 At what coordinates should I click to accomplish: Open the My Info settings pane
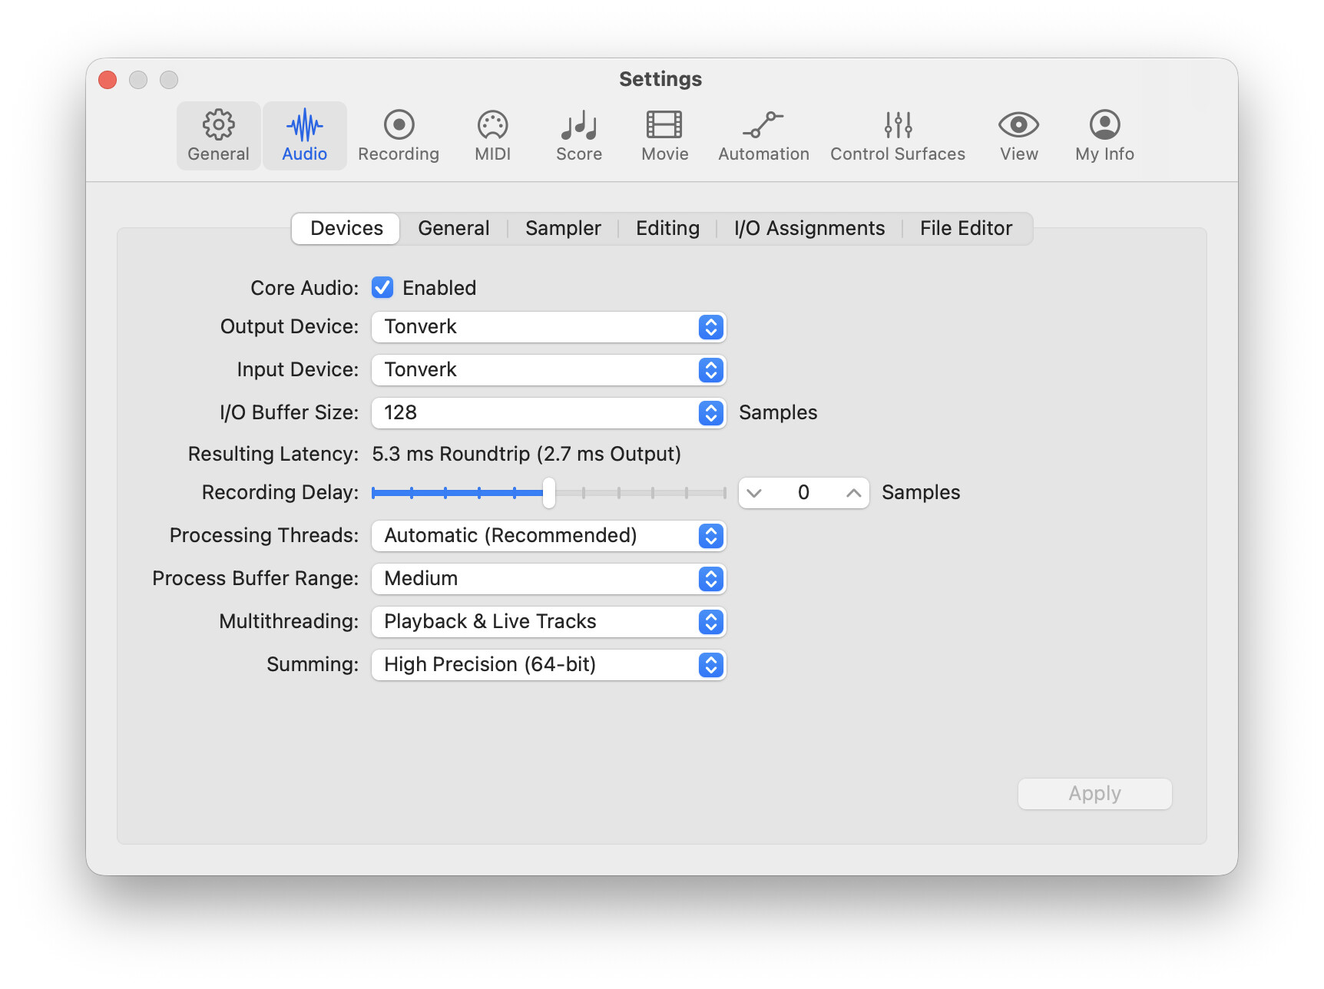[x=1105, y=135]
